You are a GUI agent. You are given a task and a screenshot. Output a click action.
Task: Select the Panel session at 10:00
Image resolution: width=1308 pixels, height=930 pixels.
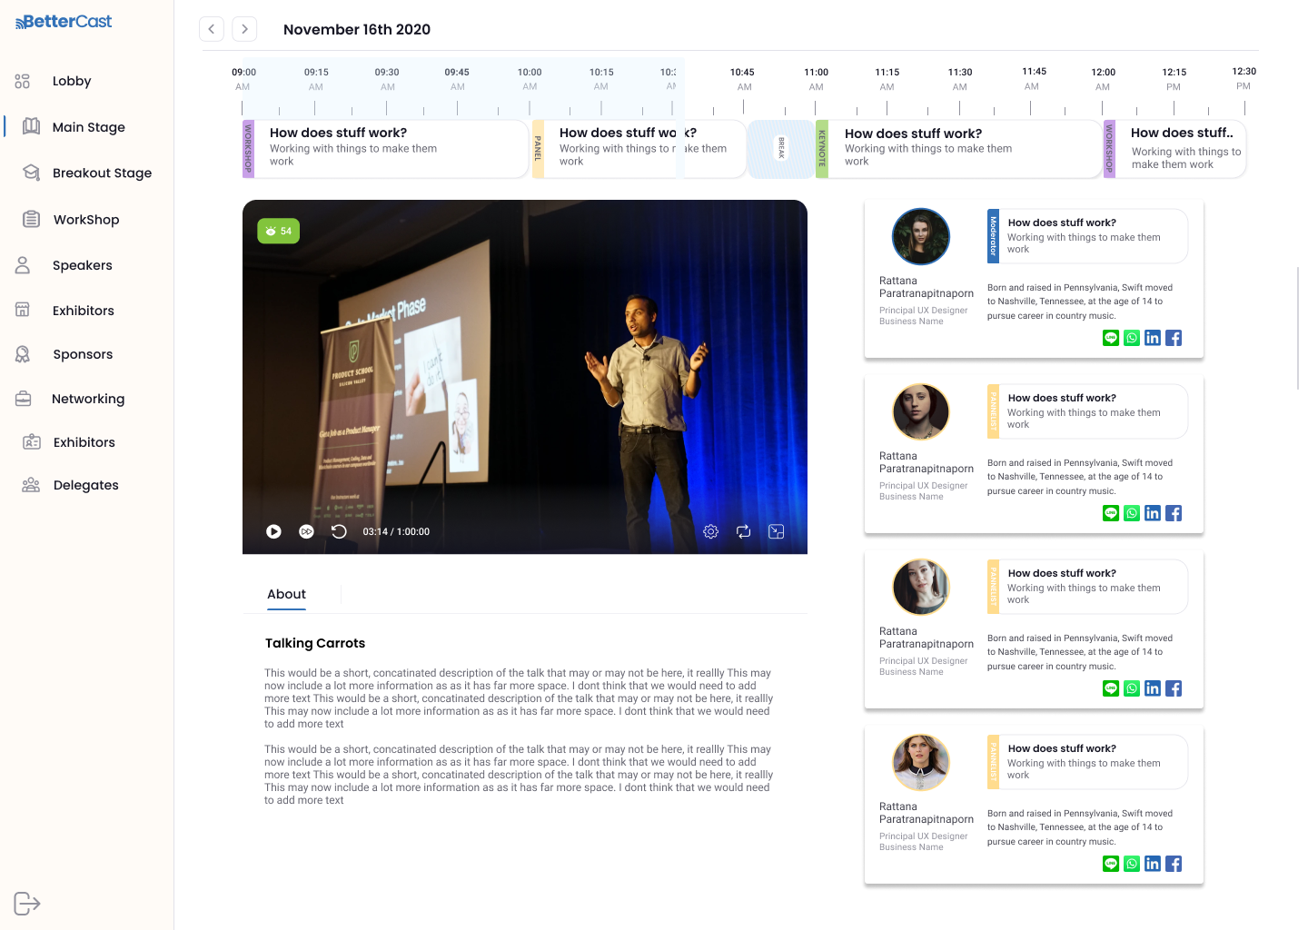click(639, 149)
